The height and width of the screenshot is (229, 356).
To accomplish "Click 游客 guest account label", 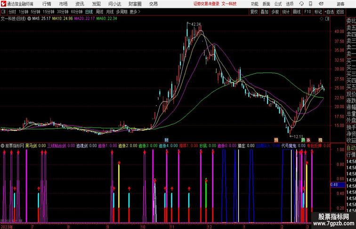I will pyautogui.click(x=340, y=4).
